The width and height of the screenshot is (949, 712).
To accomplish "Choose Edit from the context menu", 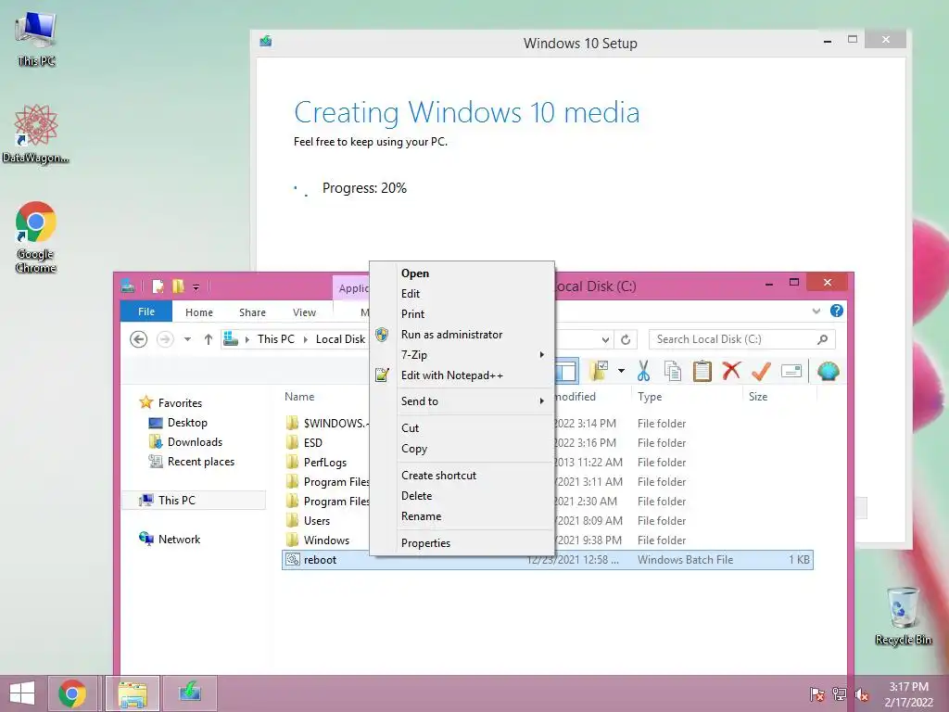I will click(462, 294).
